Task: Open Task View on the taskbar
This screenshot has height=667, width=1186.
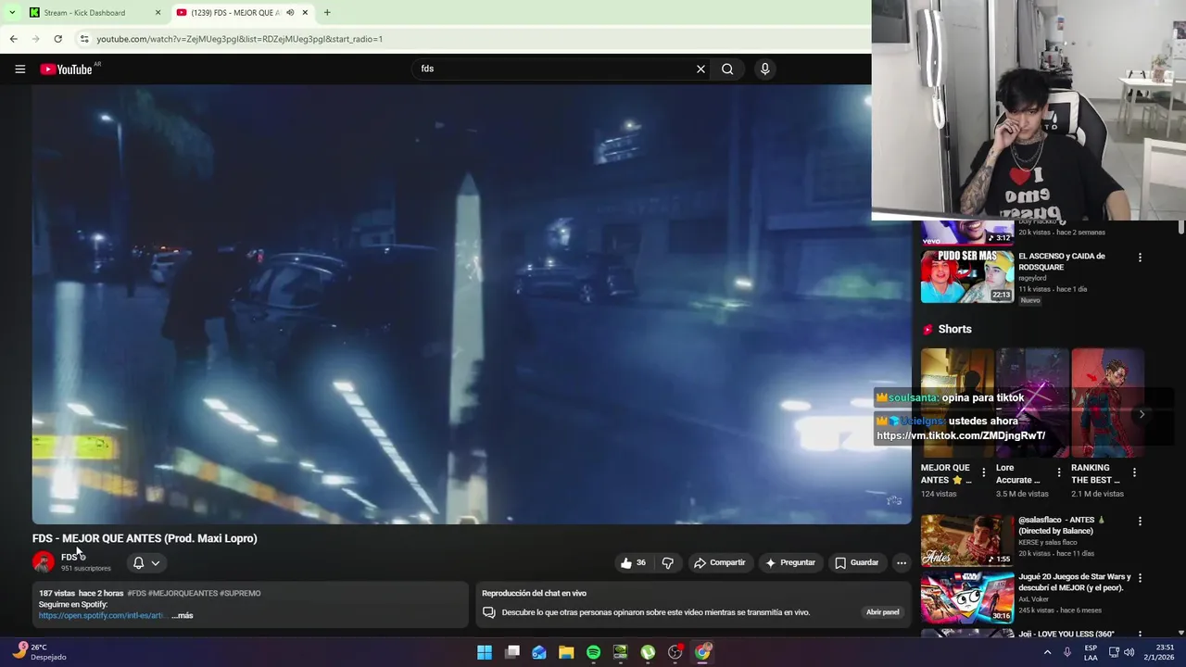Action: pyautogui.click(x=512, y=652)
